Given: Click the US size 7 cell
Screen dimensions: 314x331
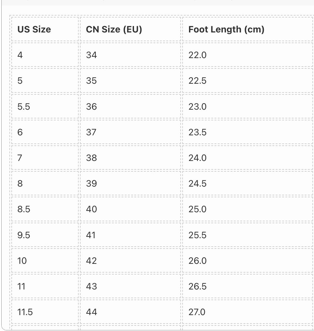Looking at the screenshot, I should pos(45,158).
